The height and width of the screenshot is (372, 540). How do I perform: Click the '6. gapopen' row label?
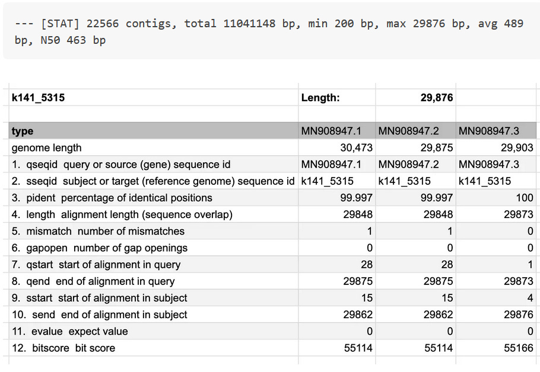[153, 248]
